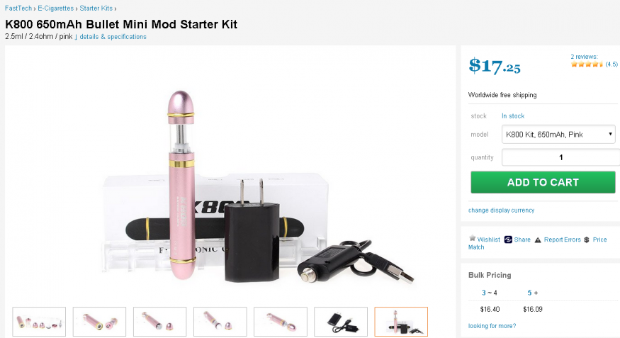
Task: Click the ADD TO CART button
Action: coord(543,182)
